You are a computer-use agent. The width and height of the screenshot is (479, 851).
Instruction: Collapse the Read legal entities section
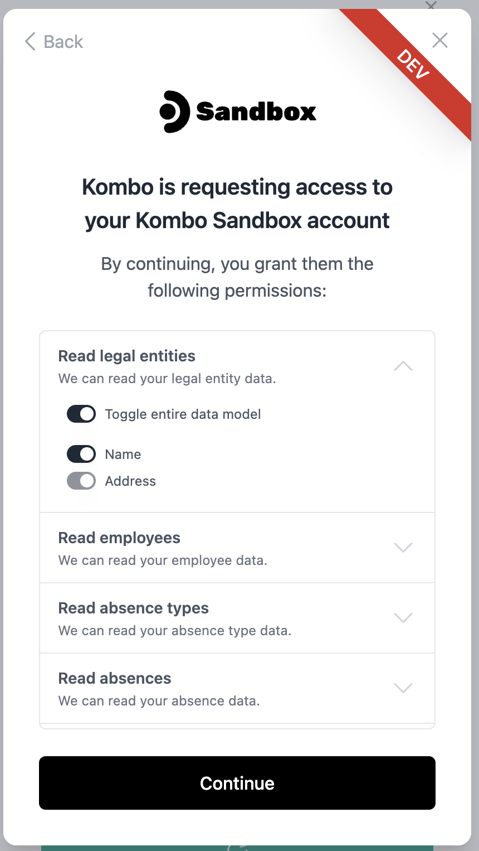(403, 366)
